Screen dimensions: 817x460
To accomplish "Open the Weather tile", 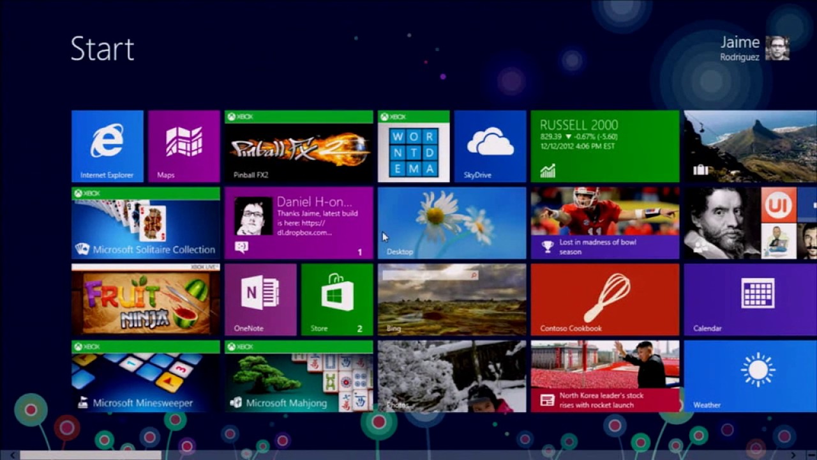I will click(x=751, y=376).
